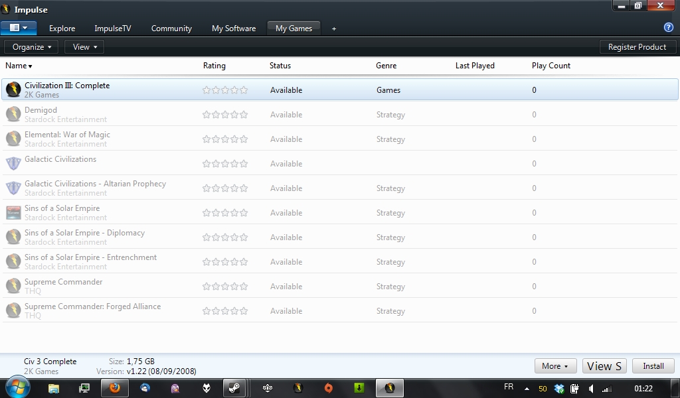Image resolution: width=680 pixels, height=398 pixels.
Task: Click the network signal tray icon
Action: 607,389
